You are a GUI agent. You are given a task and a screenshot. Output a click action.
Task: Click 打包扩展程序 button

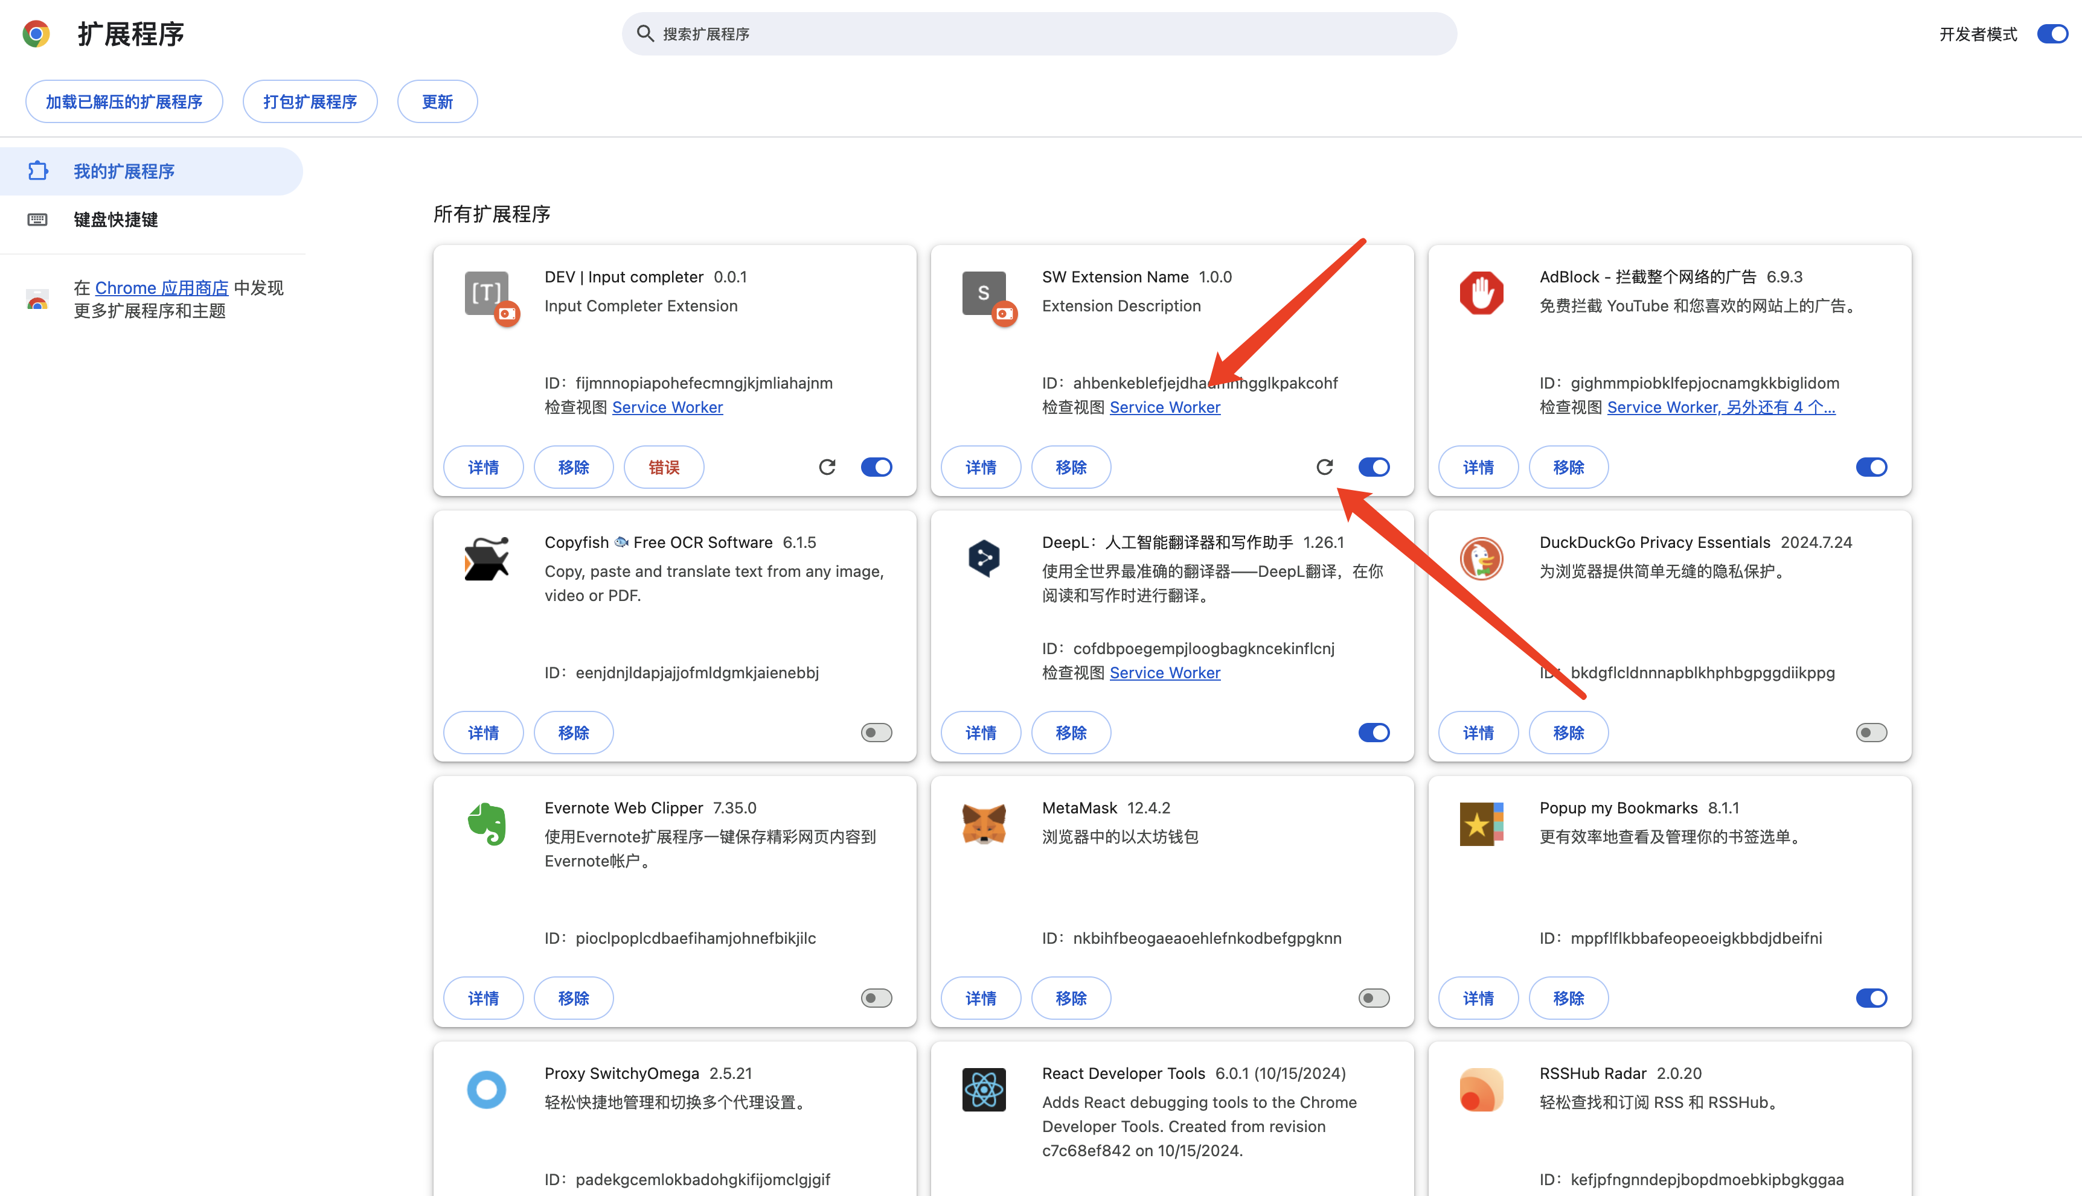pos(310,102)
